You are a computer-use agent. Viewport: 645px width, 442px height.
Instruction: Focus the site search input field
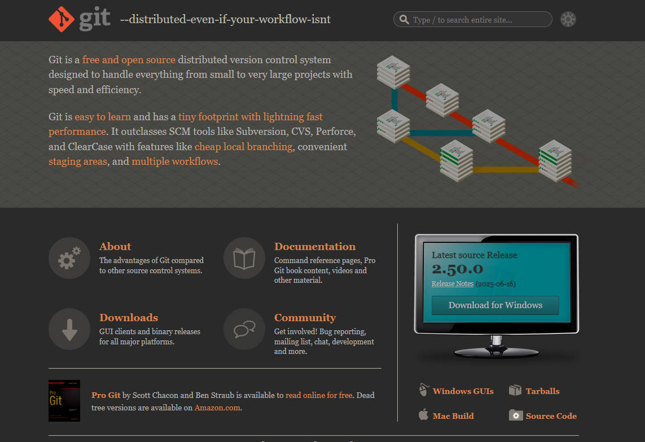tap(473, 19)
